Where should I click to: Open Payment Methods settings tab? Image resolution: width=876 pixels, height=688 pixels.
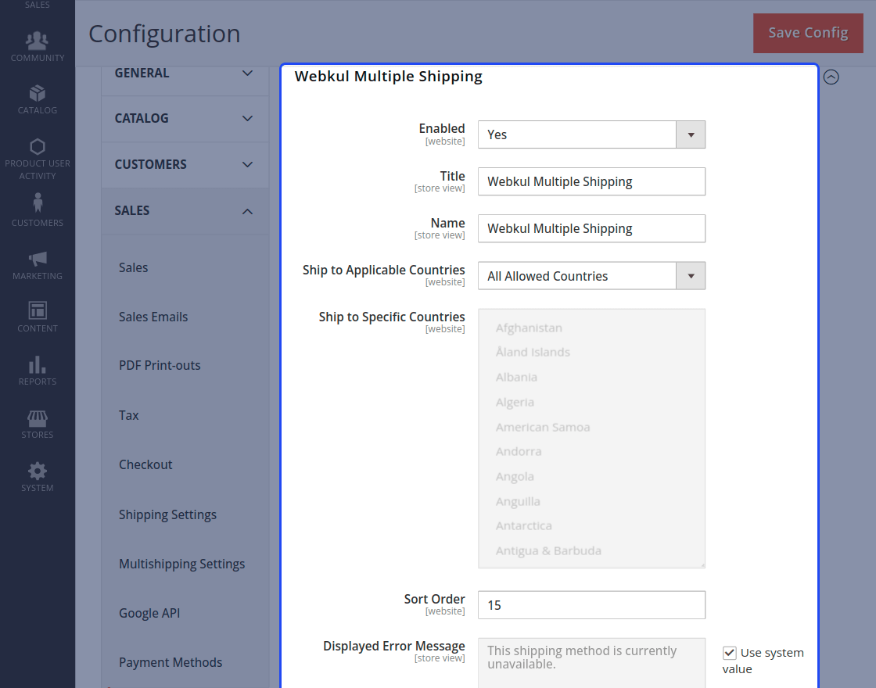click(x=171, y=662)
